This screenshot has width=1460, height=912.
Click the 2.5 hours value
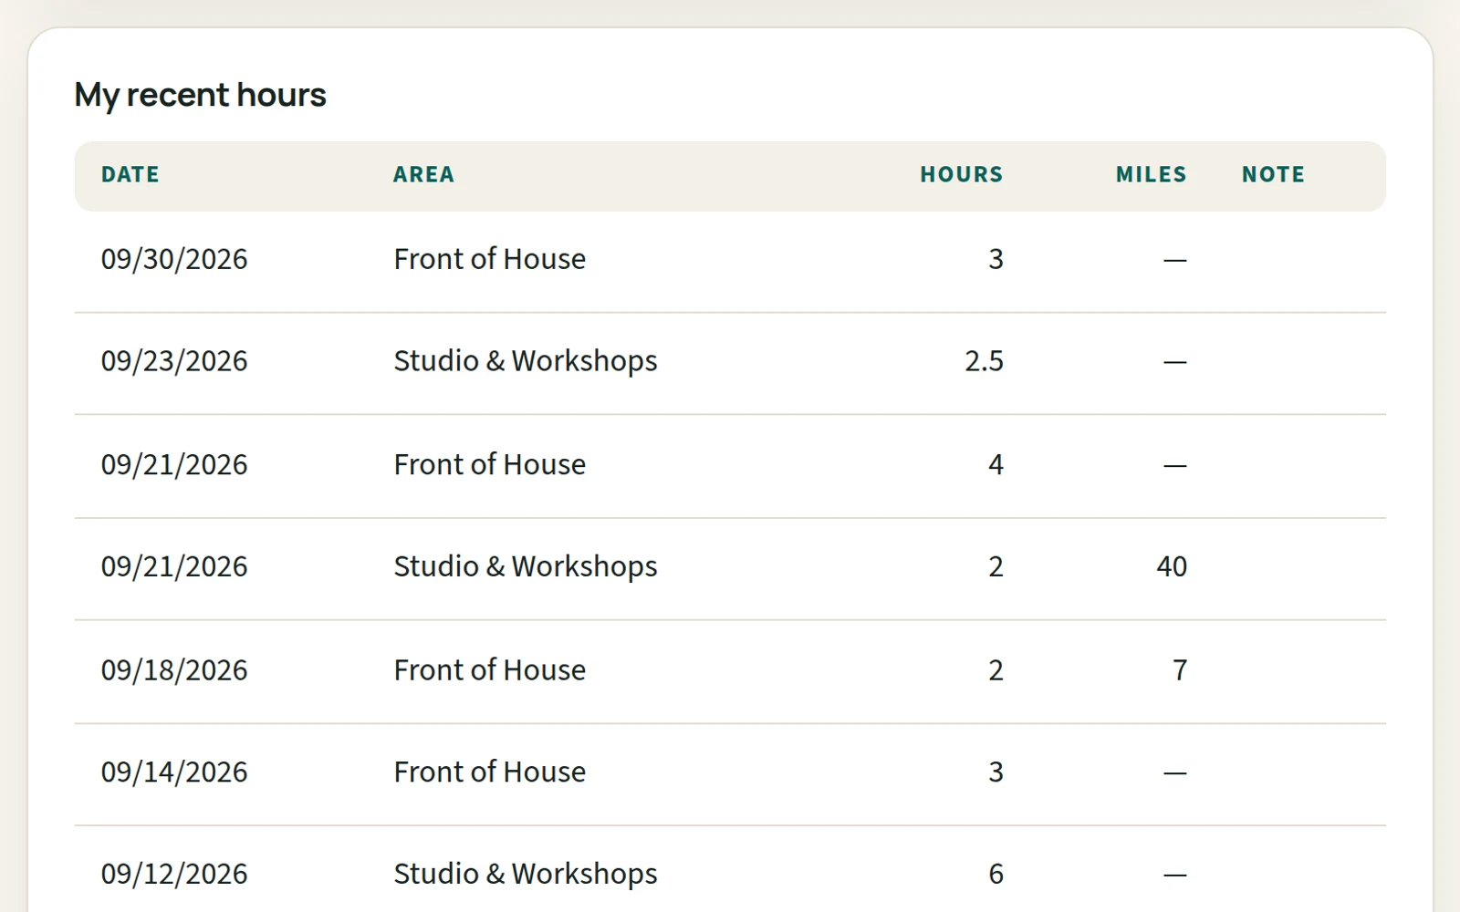tap(984, 361)
